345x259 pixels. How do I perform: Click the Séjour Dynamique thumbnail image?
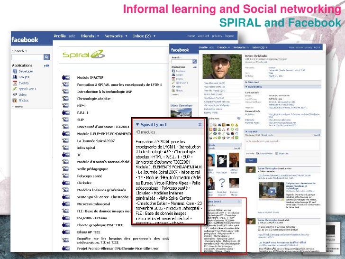pyautogui.click(x=181, y=113)
